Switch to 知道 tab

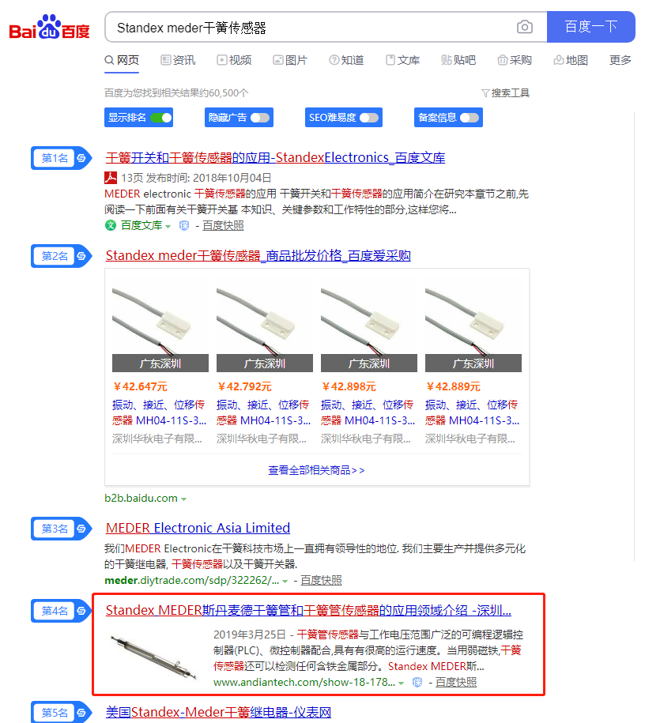coord(346,60)
